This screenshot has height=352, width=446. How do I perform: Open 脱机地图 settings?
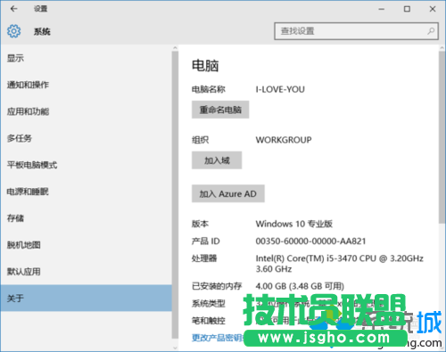(86, 245)
